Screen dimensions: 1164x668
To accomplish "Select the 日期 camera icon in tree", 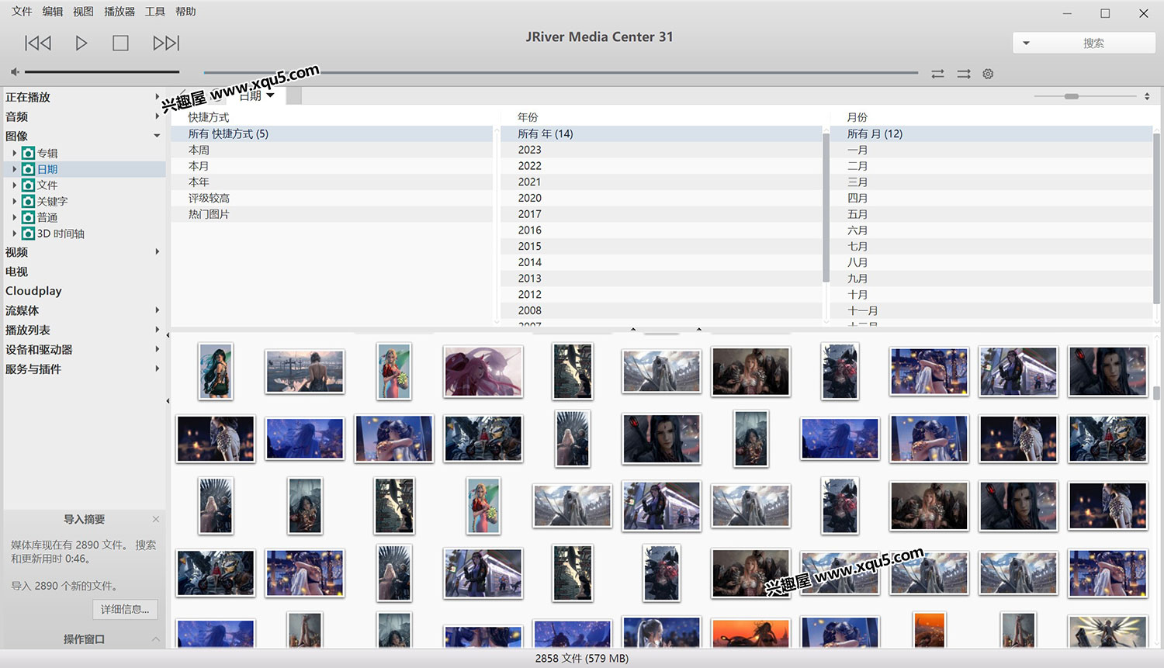I will 28,169.
